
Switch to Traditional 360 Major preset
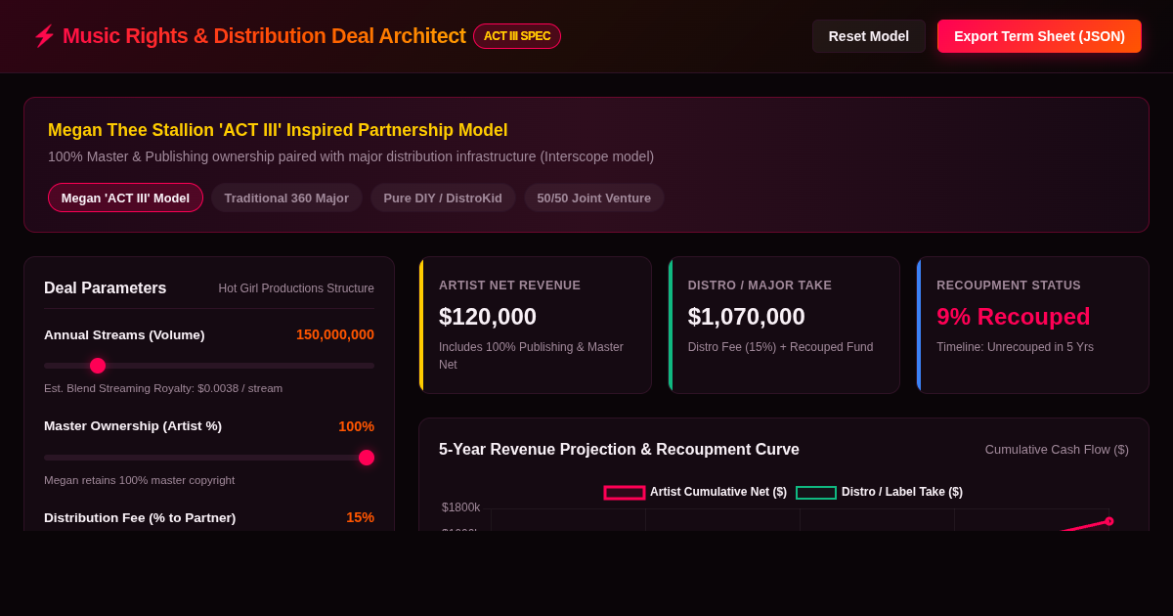point(286,198)
